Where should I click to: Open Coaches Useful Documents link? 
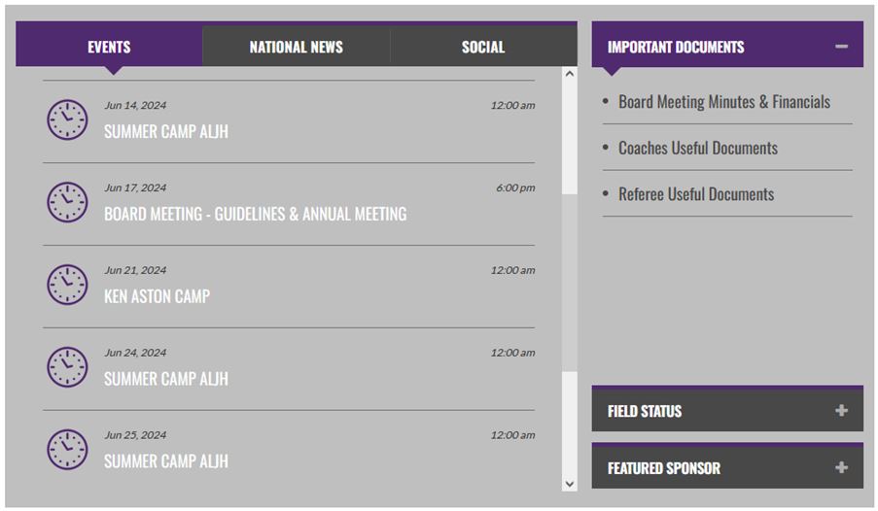[x=697, y=149]
